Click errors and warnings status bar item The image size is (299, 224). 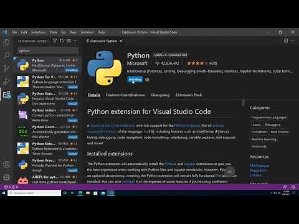[11, 187]
